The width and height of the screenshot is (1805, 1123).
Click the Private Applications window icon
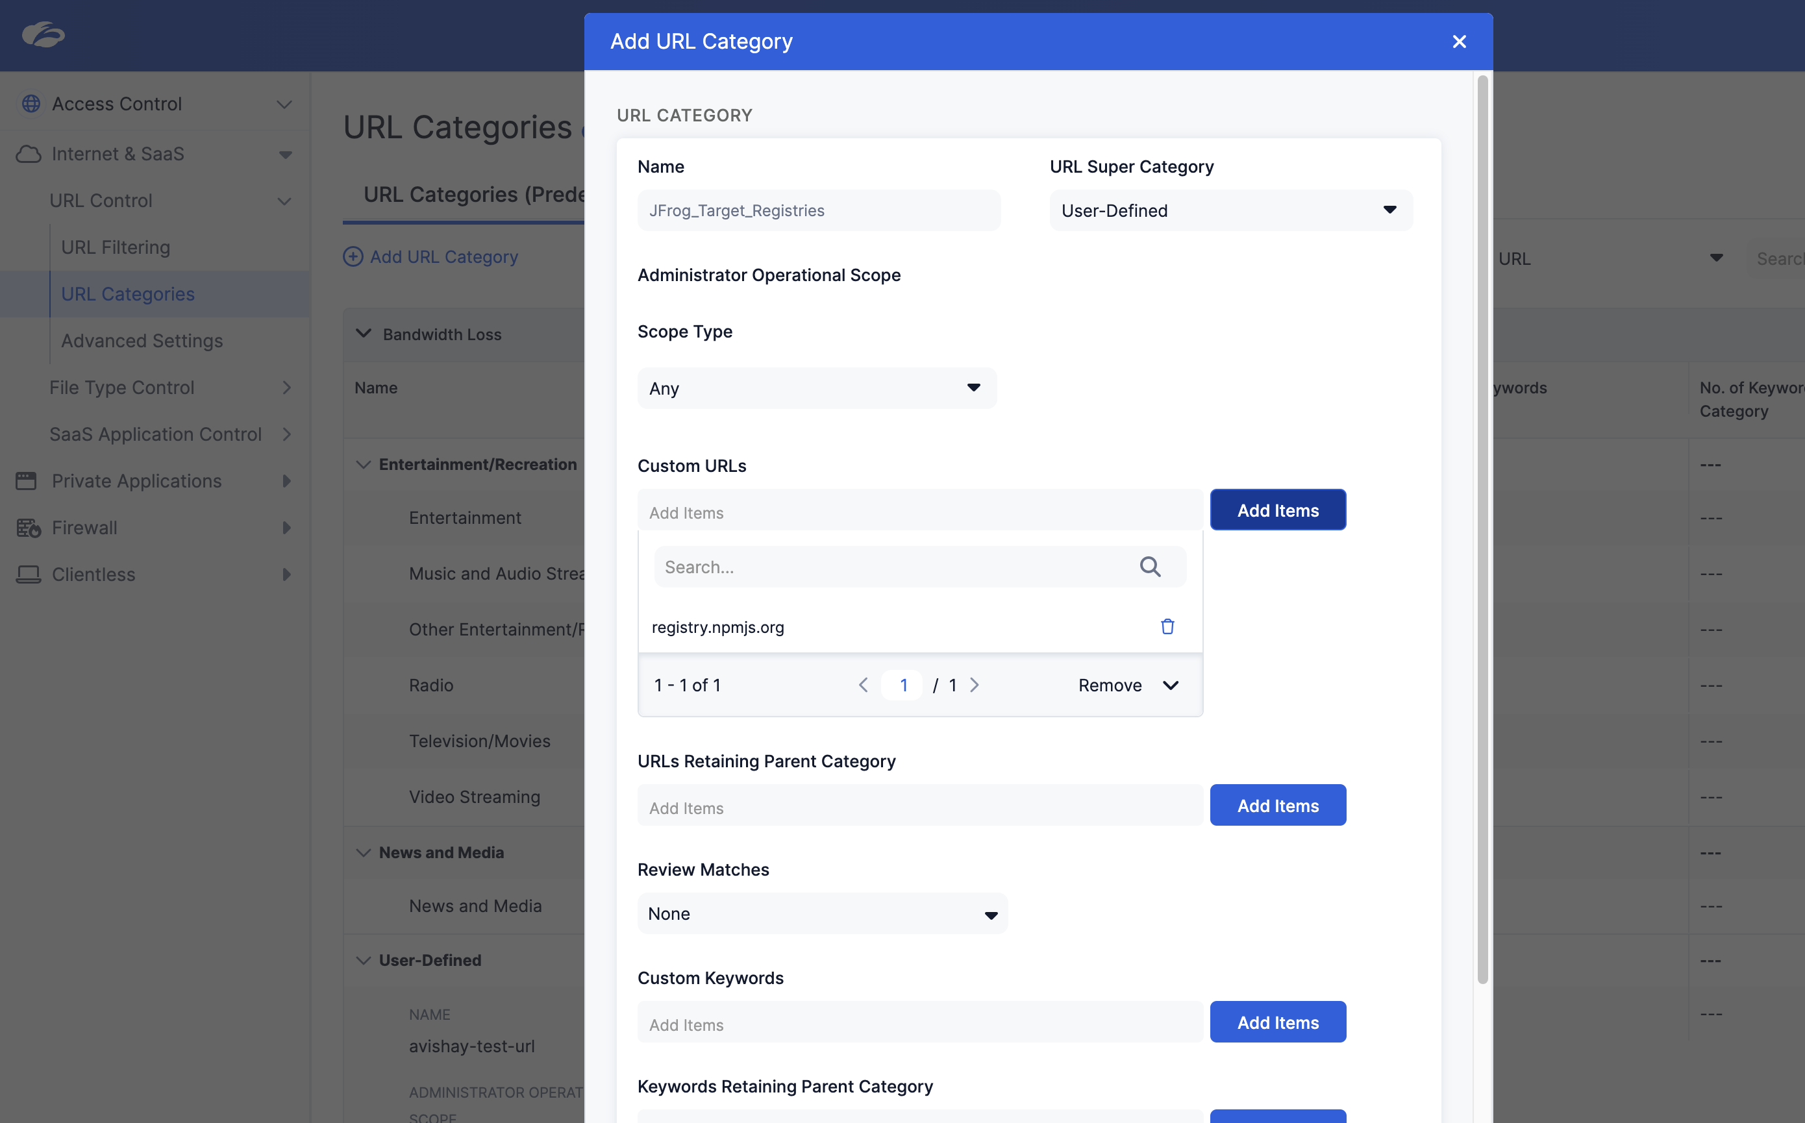click(26, 481)
